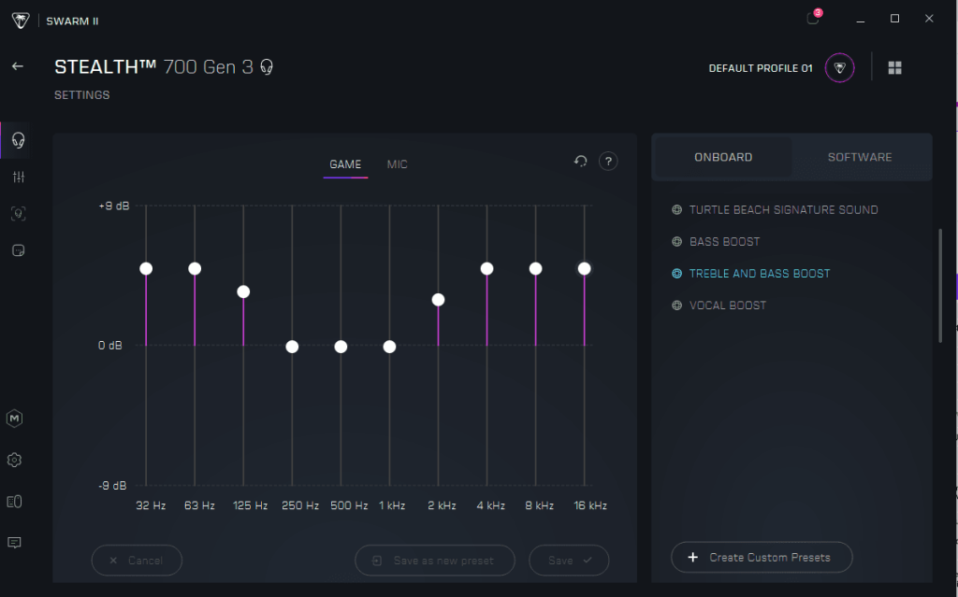The height and width of the screenshot is (597, 958).
Task: Click the preset list scrollbar
Action: [x=940, y=285]
